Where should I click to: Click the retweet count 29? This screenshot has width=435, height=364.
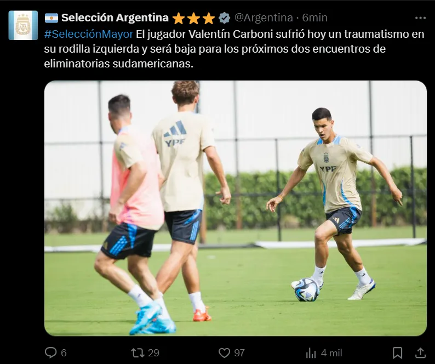(153, 353)
